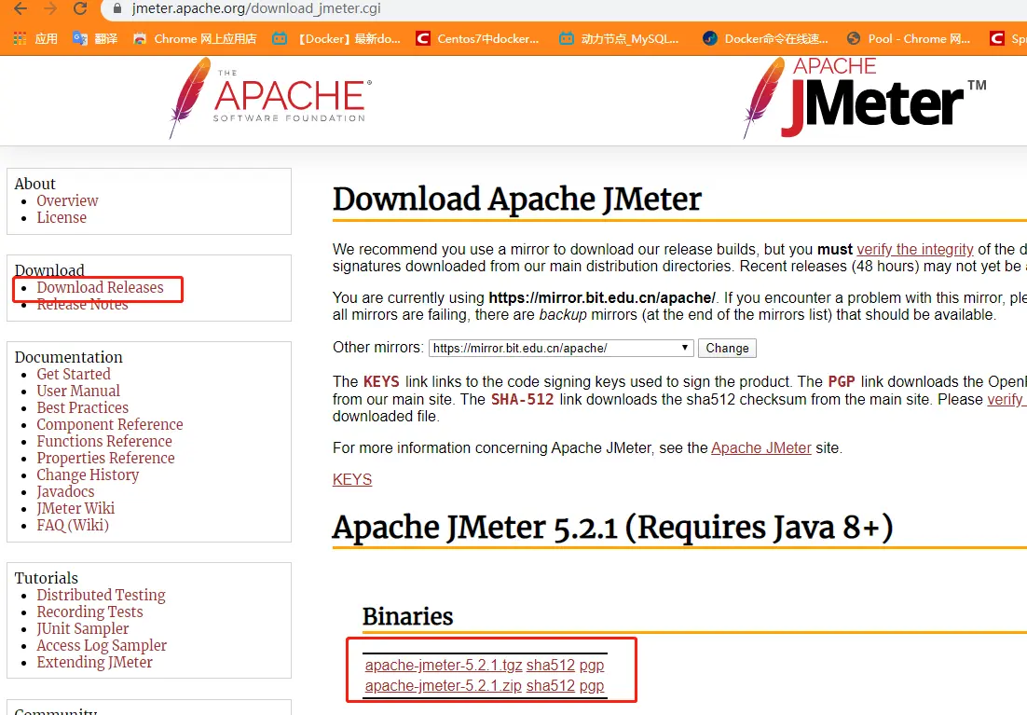
Task: Open Component Reference link
Action: (x=110, y=425)
